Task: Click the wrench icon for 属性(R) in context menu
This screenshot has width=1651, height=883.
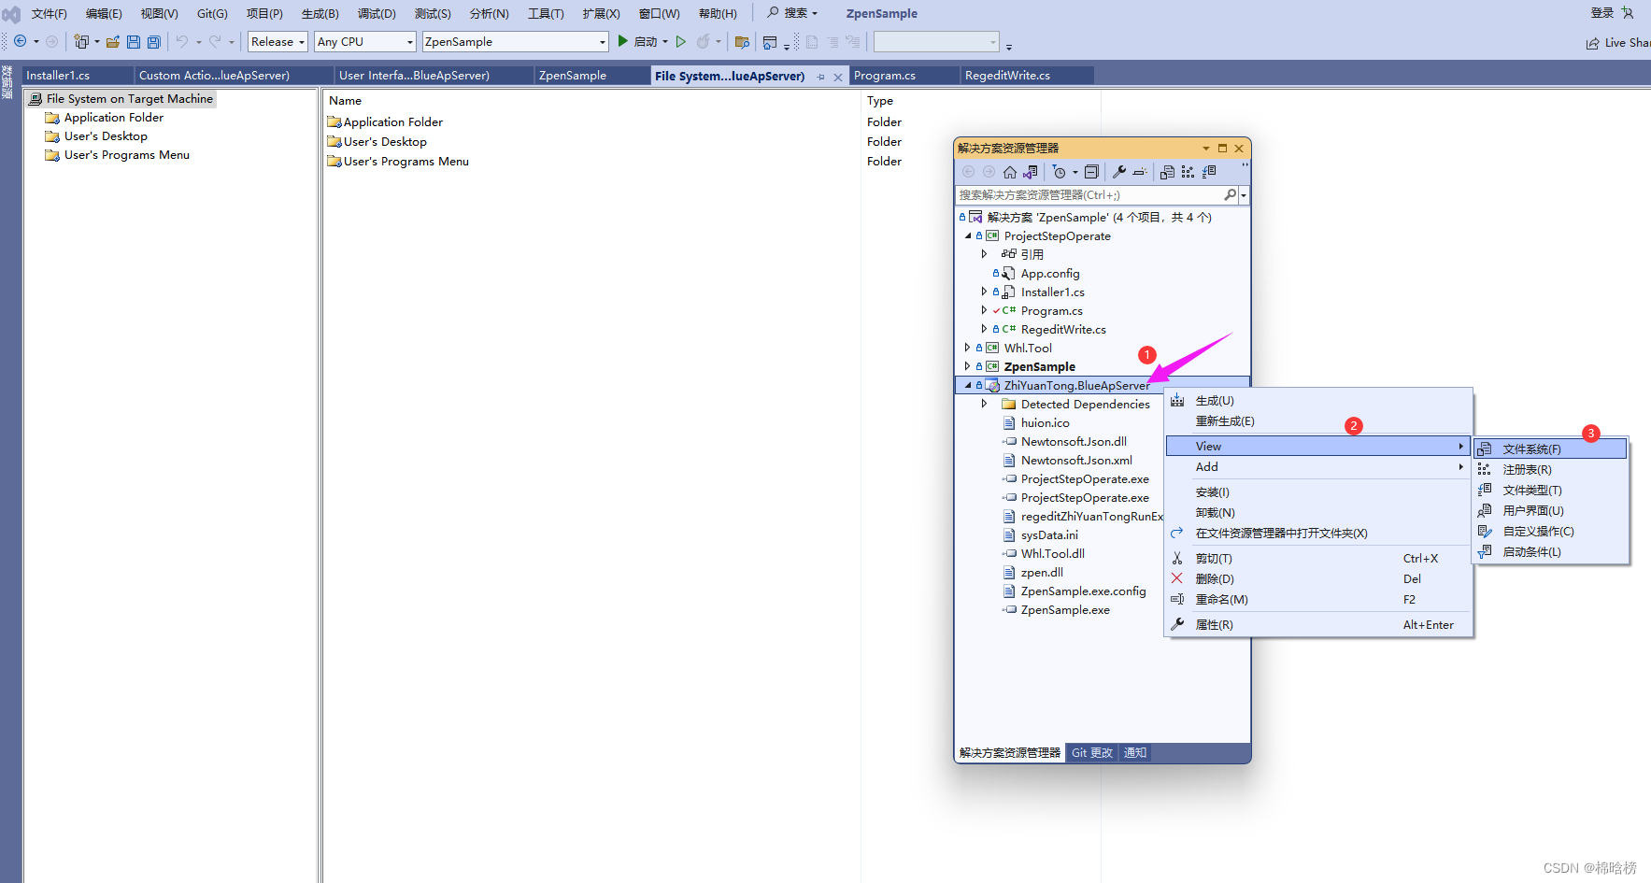Action: coord(1177,624)
